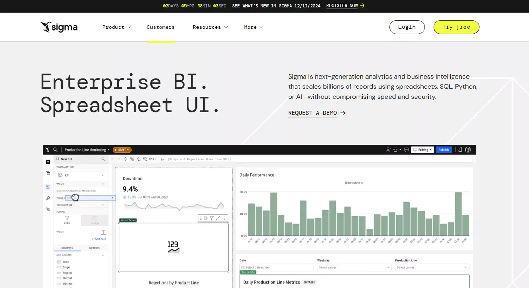Screen dimensions: 529x288
Task: Expand the Resources menu
Action: coord(210,27)
